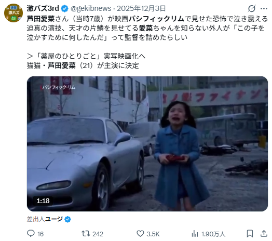Open the 激バズ3rd profile avatar
Image resolution: width=272 pixels, height=241 pixels.
coord(13,13)
